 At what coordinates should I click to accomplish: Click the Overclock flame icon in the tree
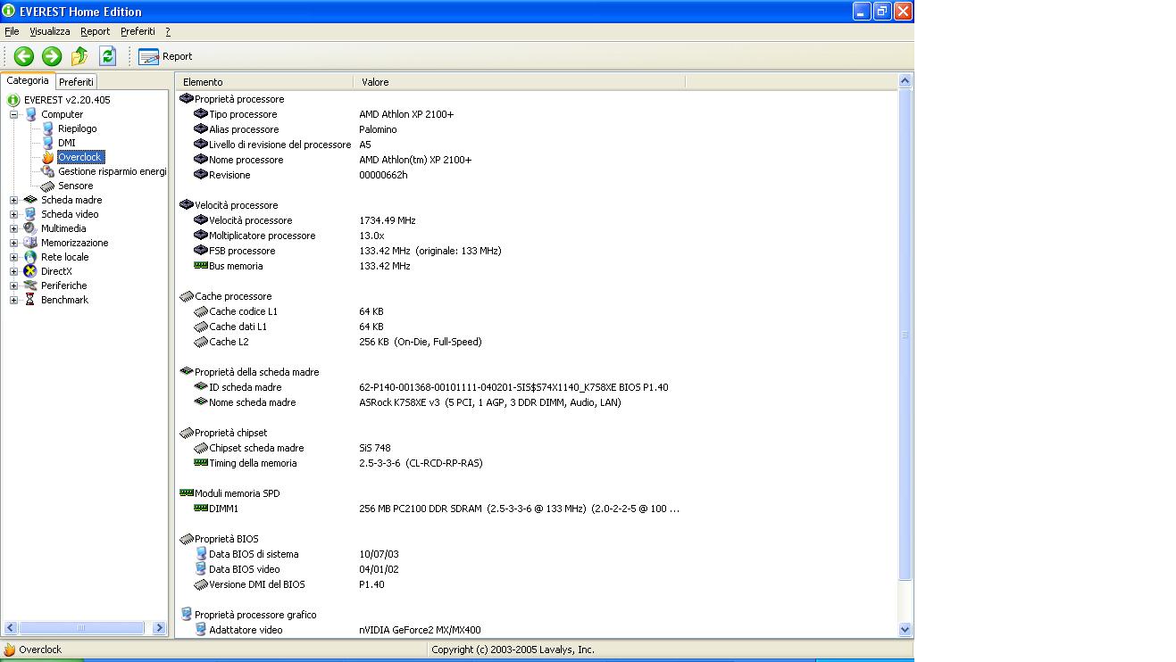pyautogui.click(x=48, y=157)
